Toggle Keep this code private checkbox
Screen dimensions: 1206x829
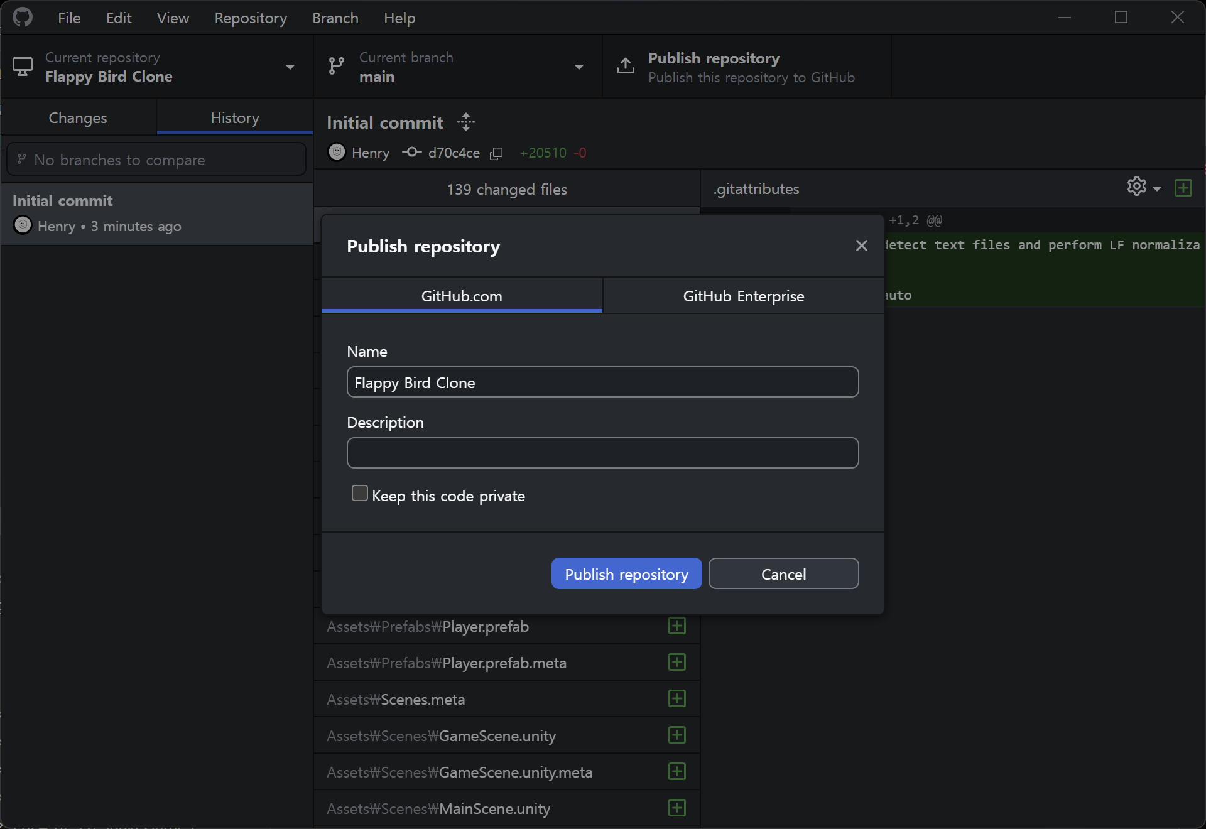pyautogui.click(x=360, y=494)
